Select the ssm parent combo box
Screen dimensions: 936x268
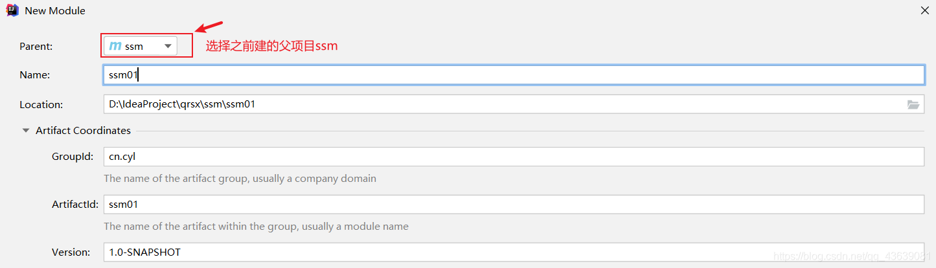(x=141, y=46)
